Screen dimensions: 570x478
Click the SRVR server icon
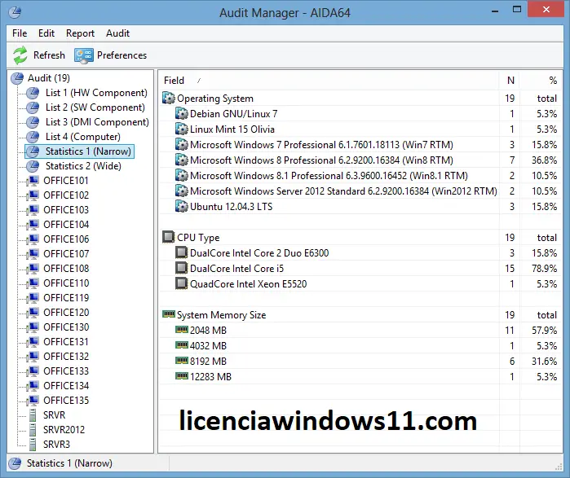(33, 414)
